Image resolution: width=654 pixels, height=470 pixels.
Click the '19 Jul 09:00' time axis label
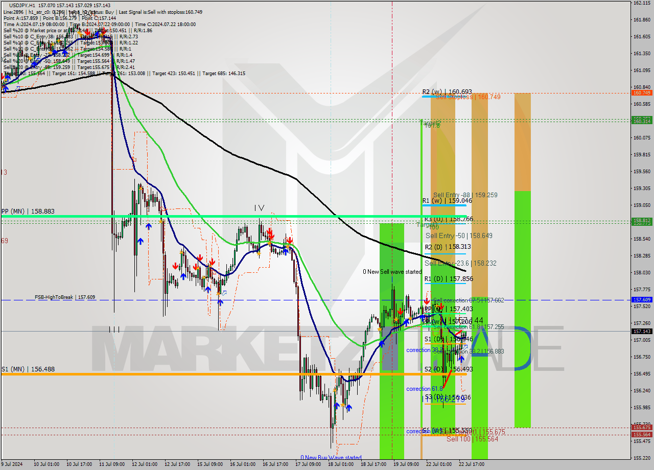(406, 464)
